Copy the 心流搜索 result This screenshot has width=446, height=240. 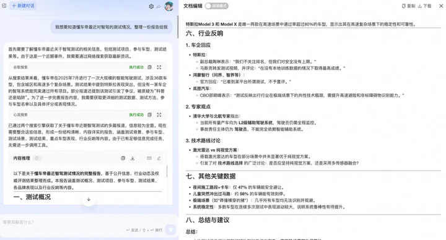point(149,115)
